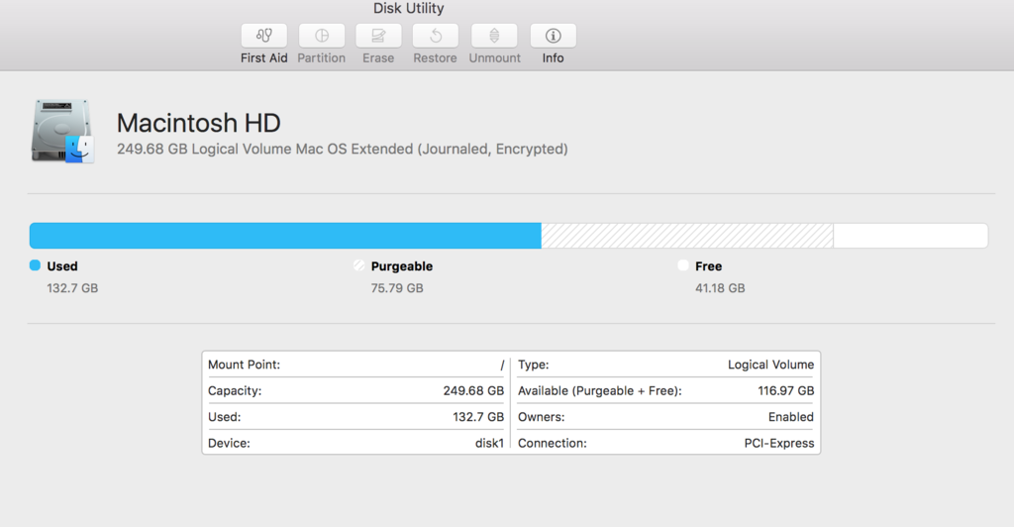Screen dimensions: 1014x527
Task: Select the 41.18 GB free value
Action: coord(720,288)
